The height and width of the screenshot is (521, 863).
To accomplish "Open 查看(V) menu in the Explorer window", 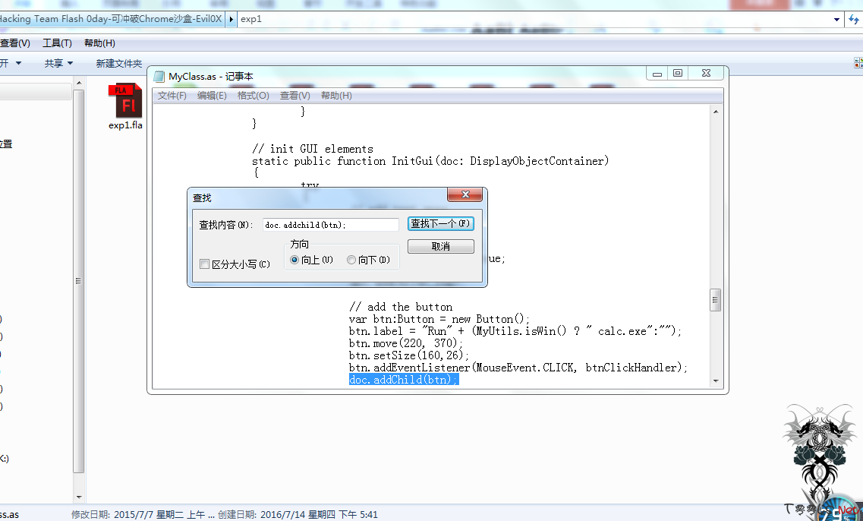I will tap(15, 43).
